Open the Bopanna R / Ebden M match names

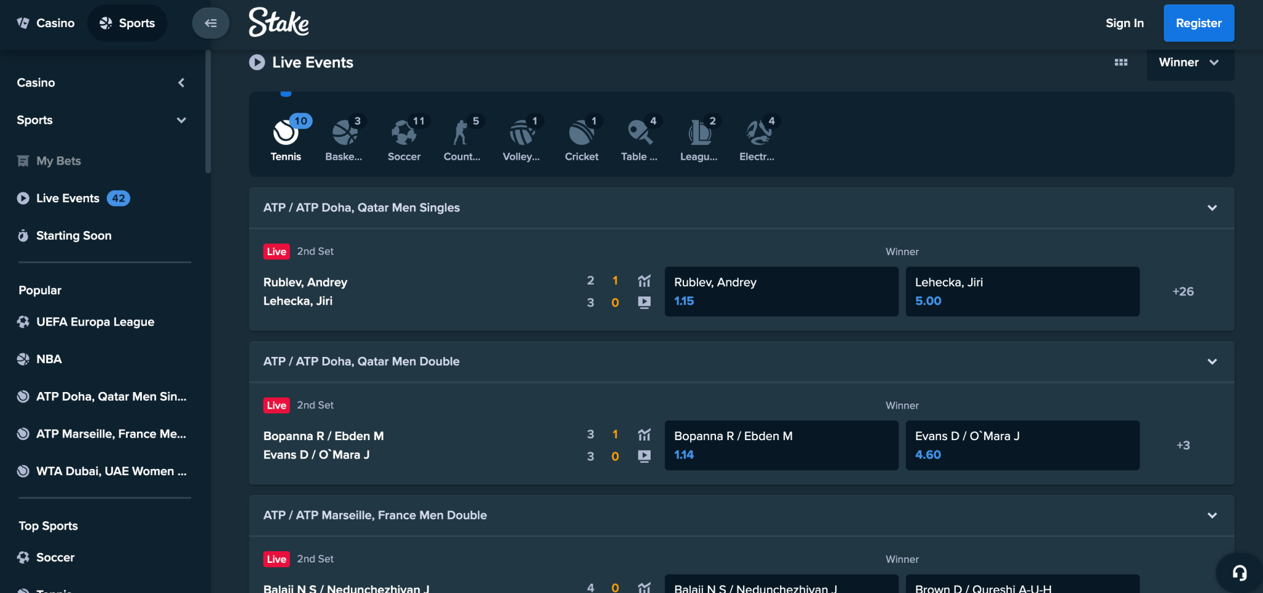click(323, 446)
